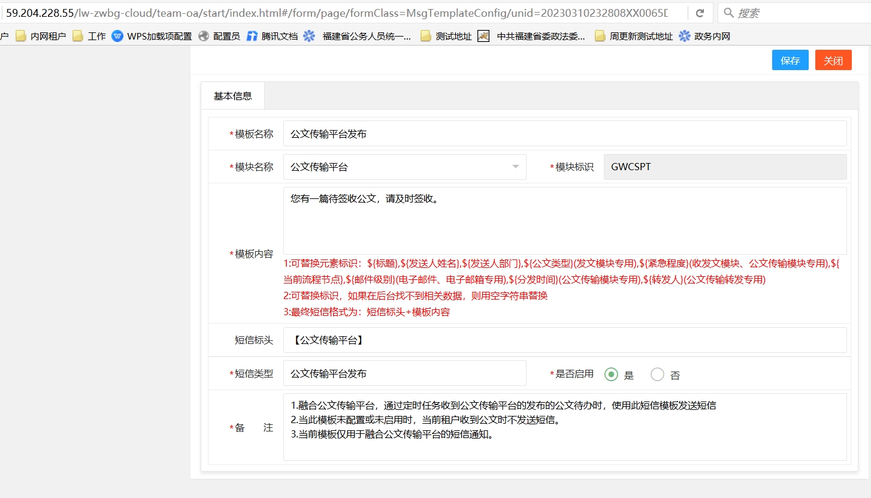Open the 福建省公务人员统一 bookmark
This screenshot has width=871, height=498.
click(358, 36)
